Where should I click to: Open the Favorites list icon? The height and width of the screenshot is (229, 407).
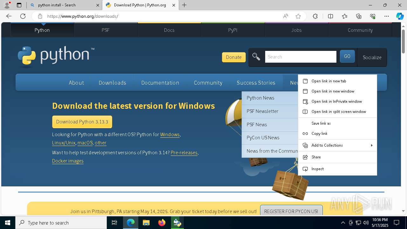tap(345, 16)
